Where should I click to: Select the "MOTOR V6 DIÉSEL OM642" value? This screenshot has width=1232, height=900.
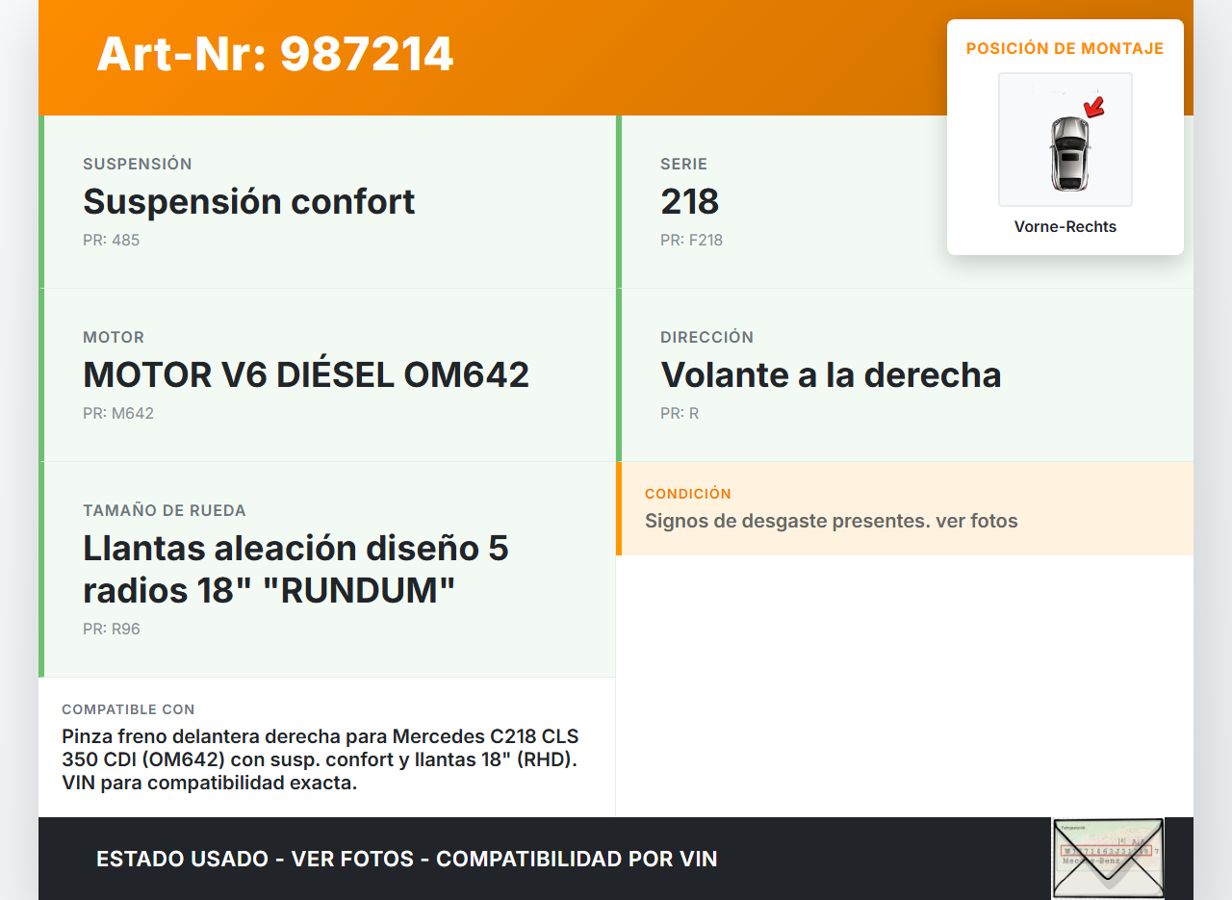(306, 374)
